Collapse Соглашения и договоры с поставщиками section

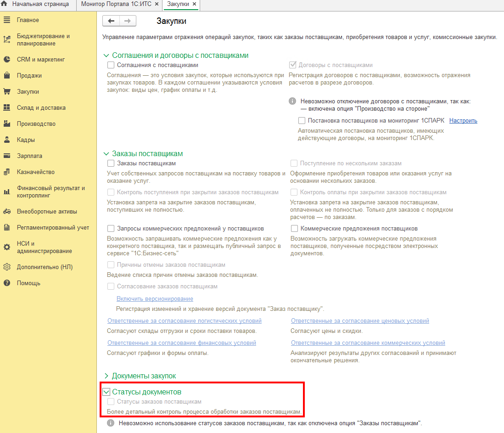(x=106, y=56)
